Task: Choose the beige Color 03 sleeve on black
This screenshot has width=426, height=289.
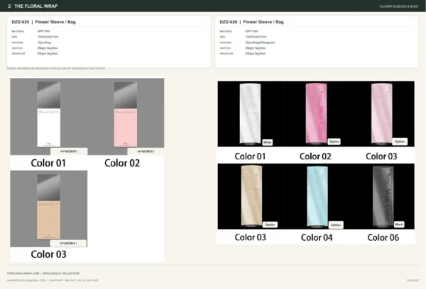Action: 251,195
